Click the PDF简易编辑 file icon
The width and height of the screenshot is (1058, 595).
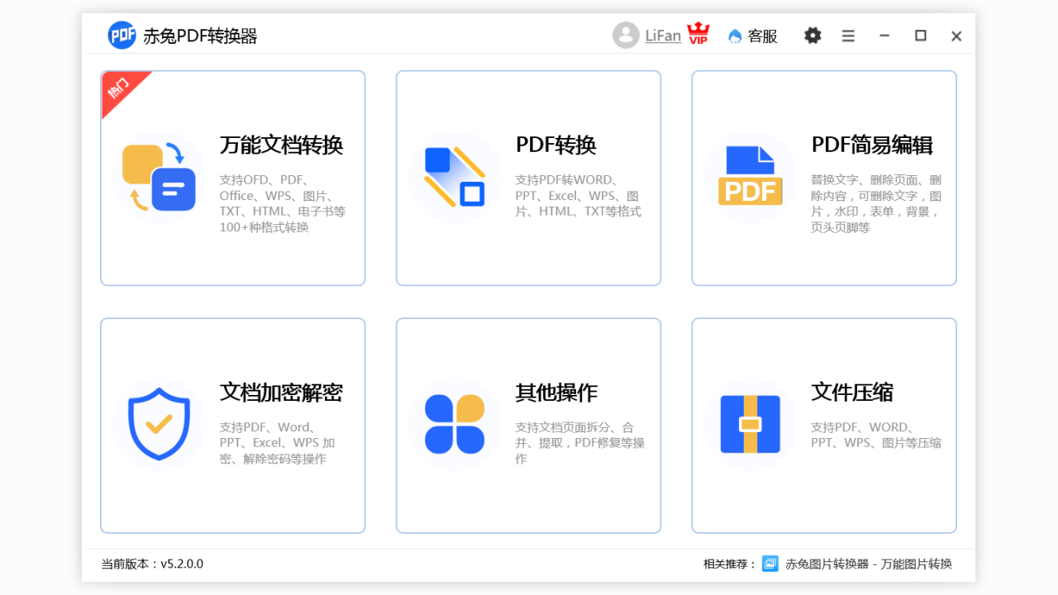click(751, 175)
